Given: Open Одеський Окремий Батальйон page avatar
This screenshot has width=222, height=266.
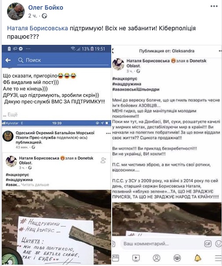Looking at the screenshot, I should (8, 136).
